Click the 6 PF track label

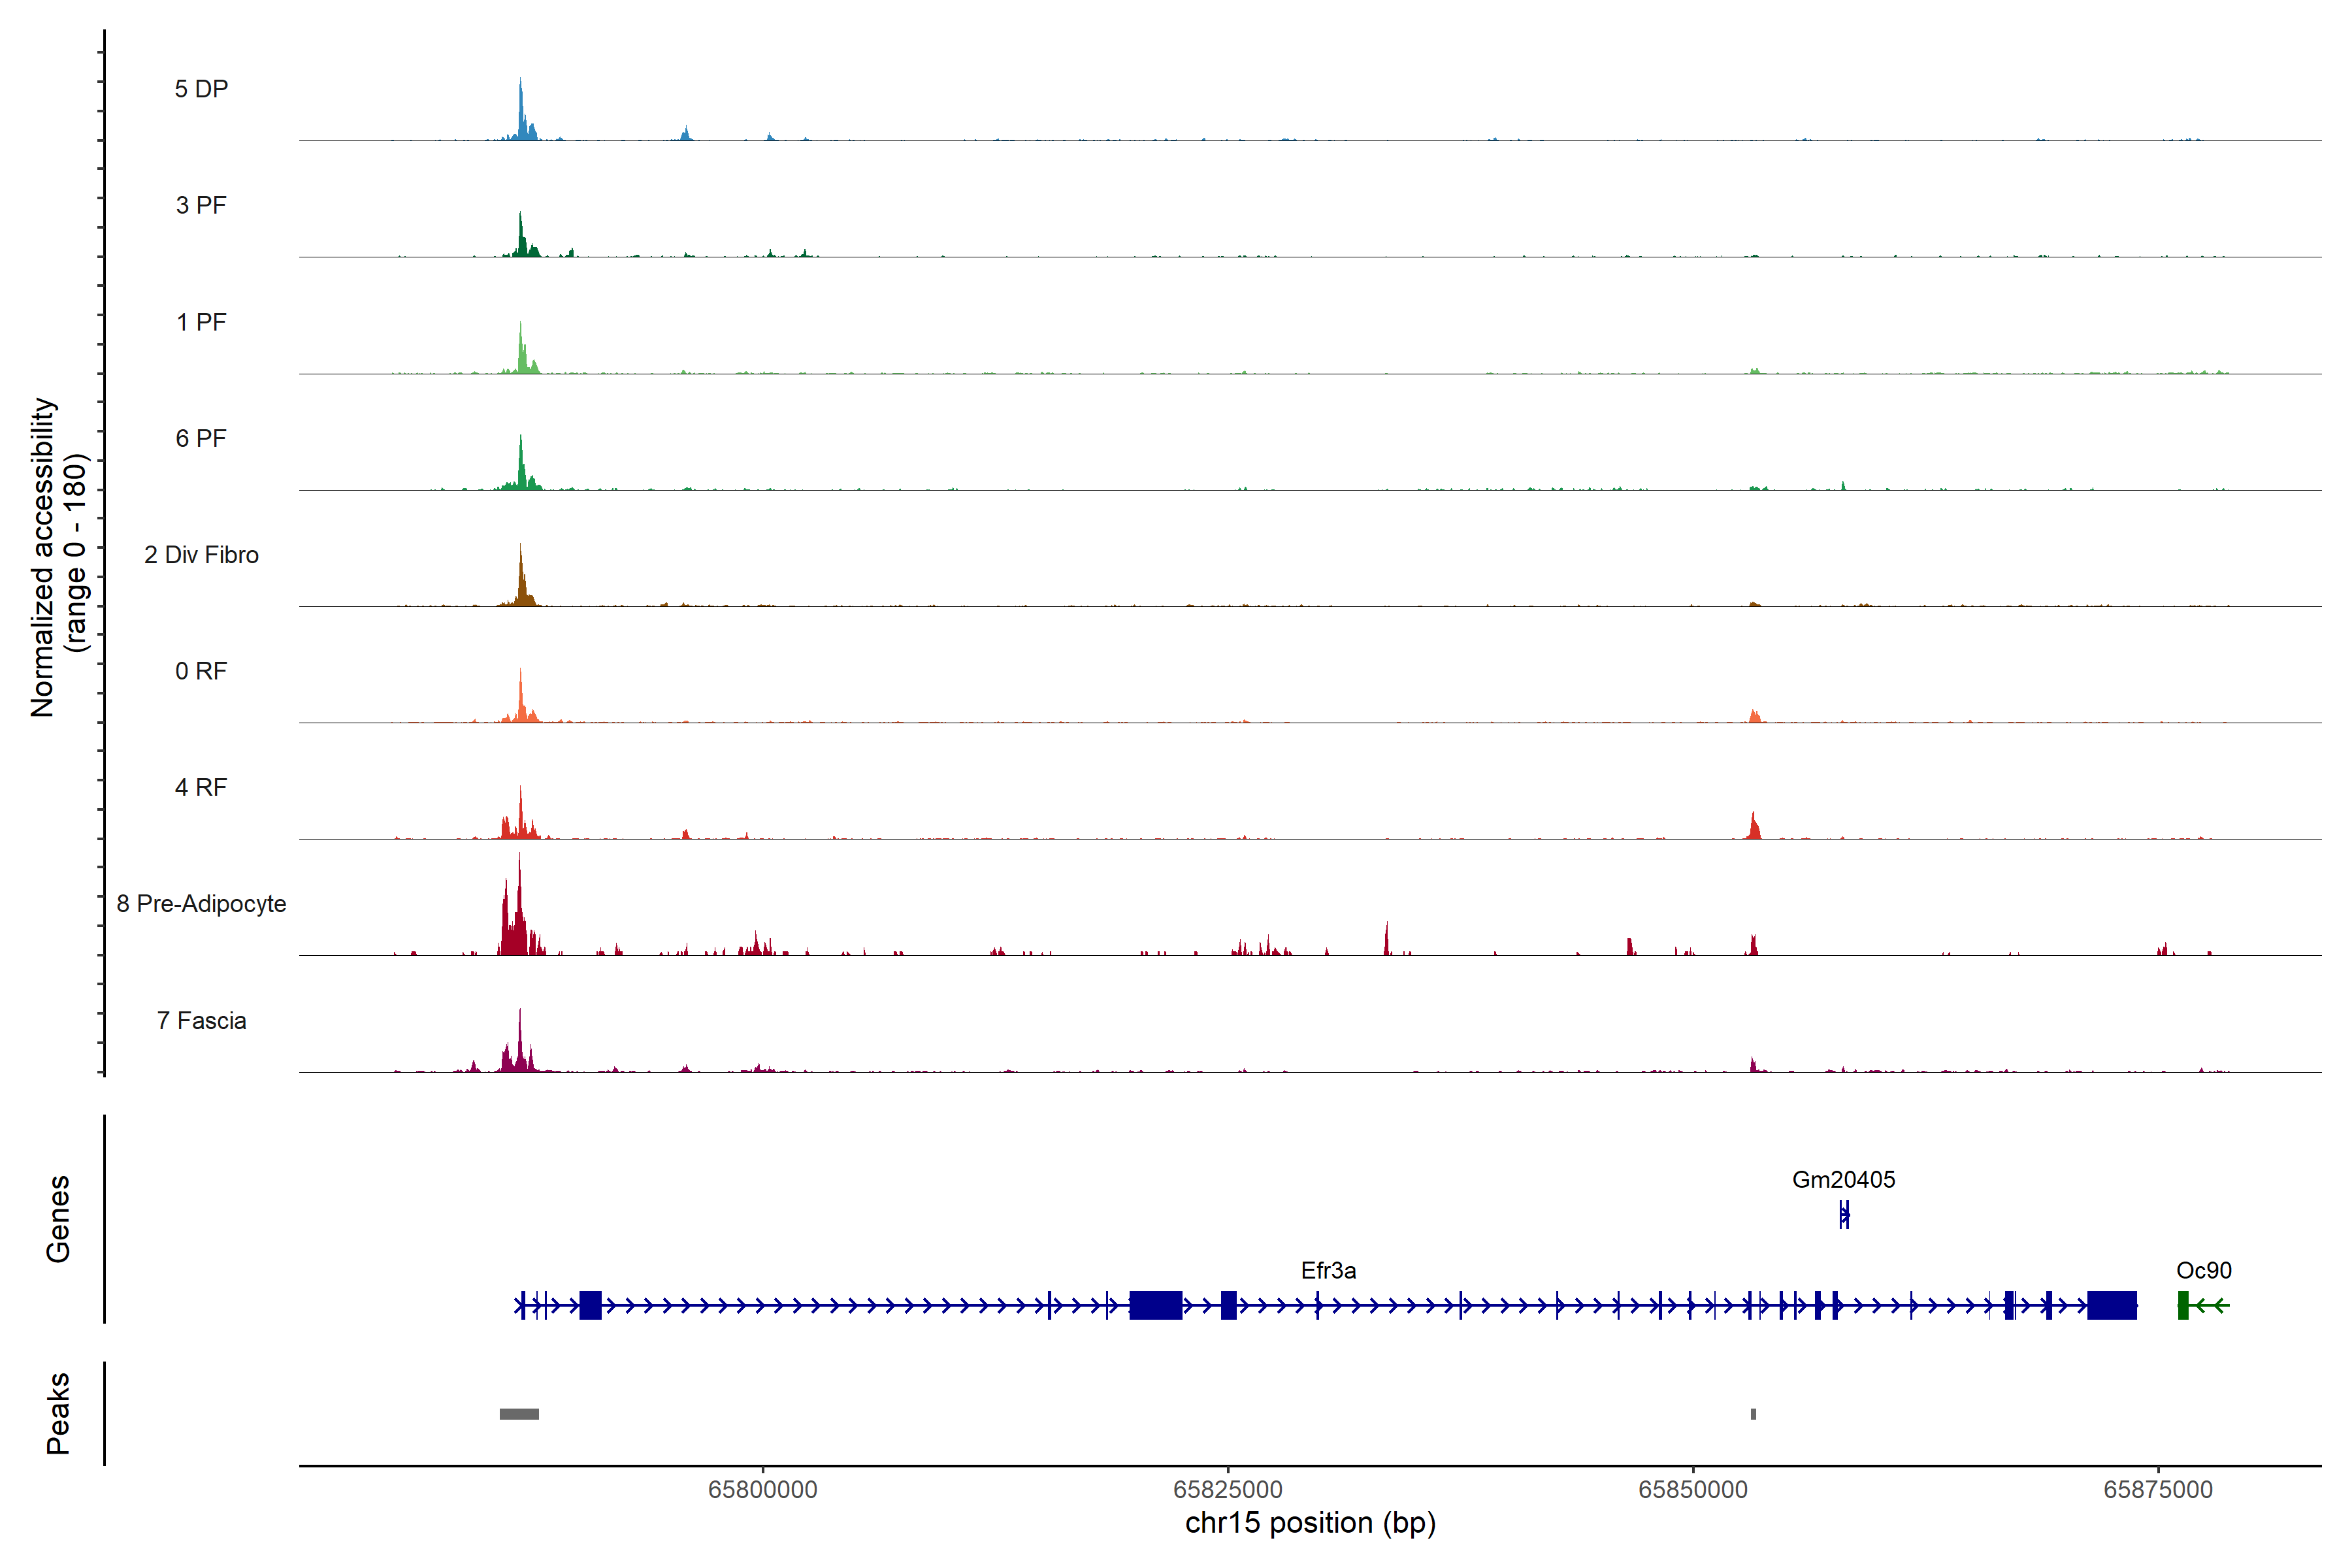(x=201, y=438)
